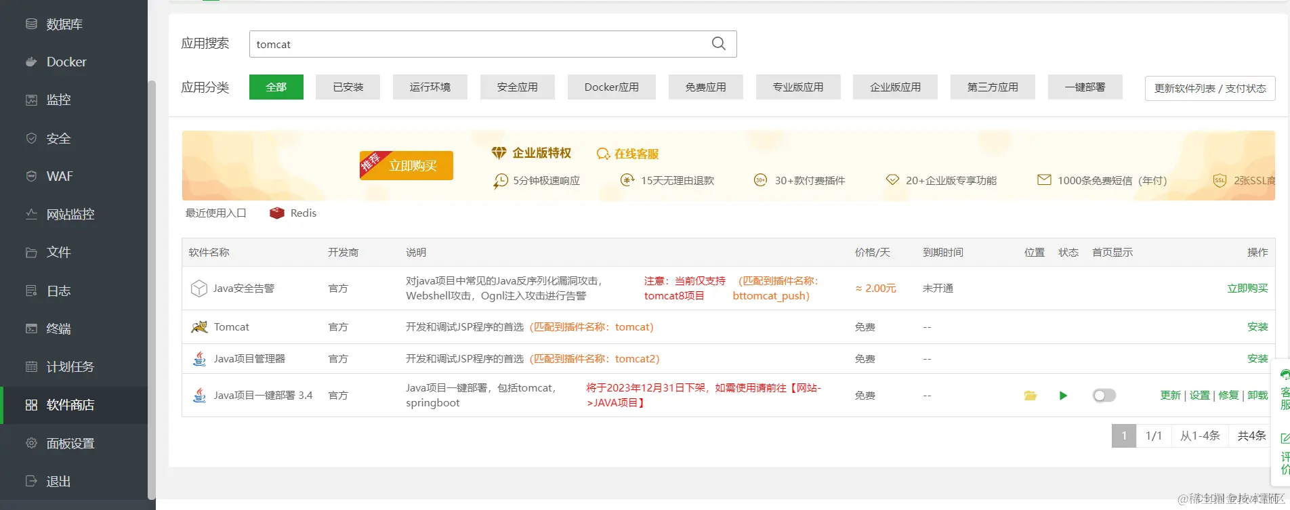Click 更新 link for Java项目一键部署
Screen dimensions: 1290x510
1170,396
